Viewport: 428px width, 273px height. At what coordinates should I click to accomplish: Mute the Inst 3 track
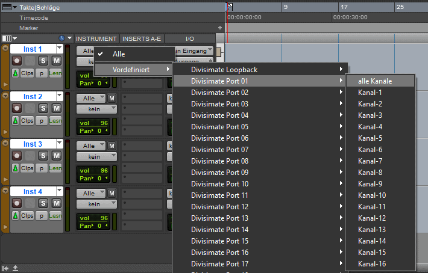click(x=57, y=156)
